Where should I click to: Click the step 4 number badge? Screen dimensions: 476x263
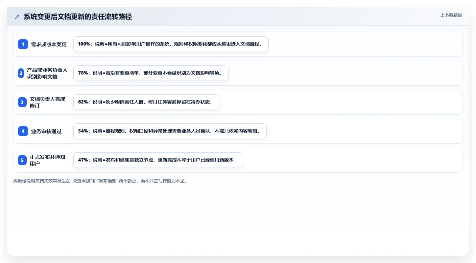pos(23,131)
